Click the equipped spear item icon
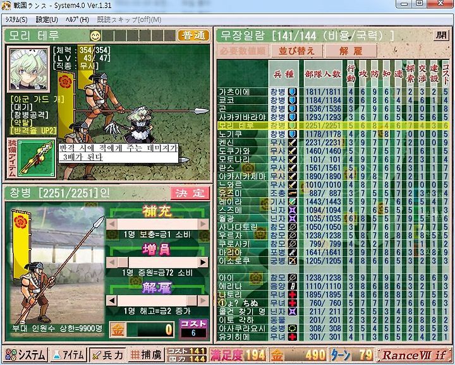The height and width of the screenshot is (365, 455). [x=37, y=158]
